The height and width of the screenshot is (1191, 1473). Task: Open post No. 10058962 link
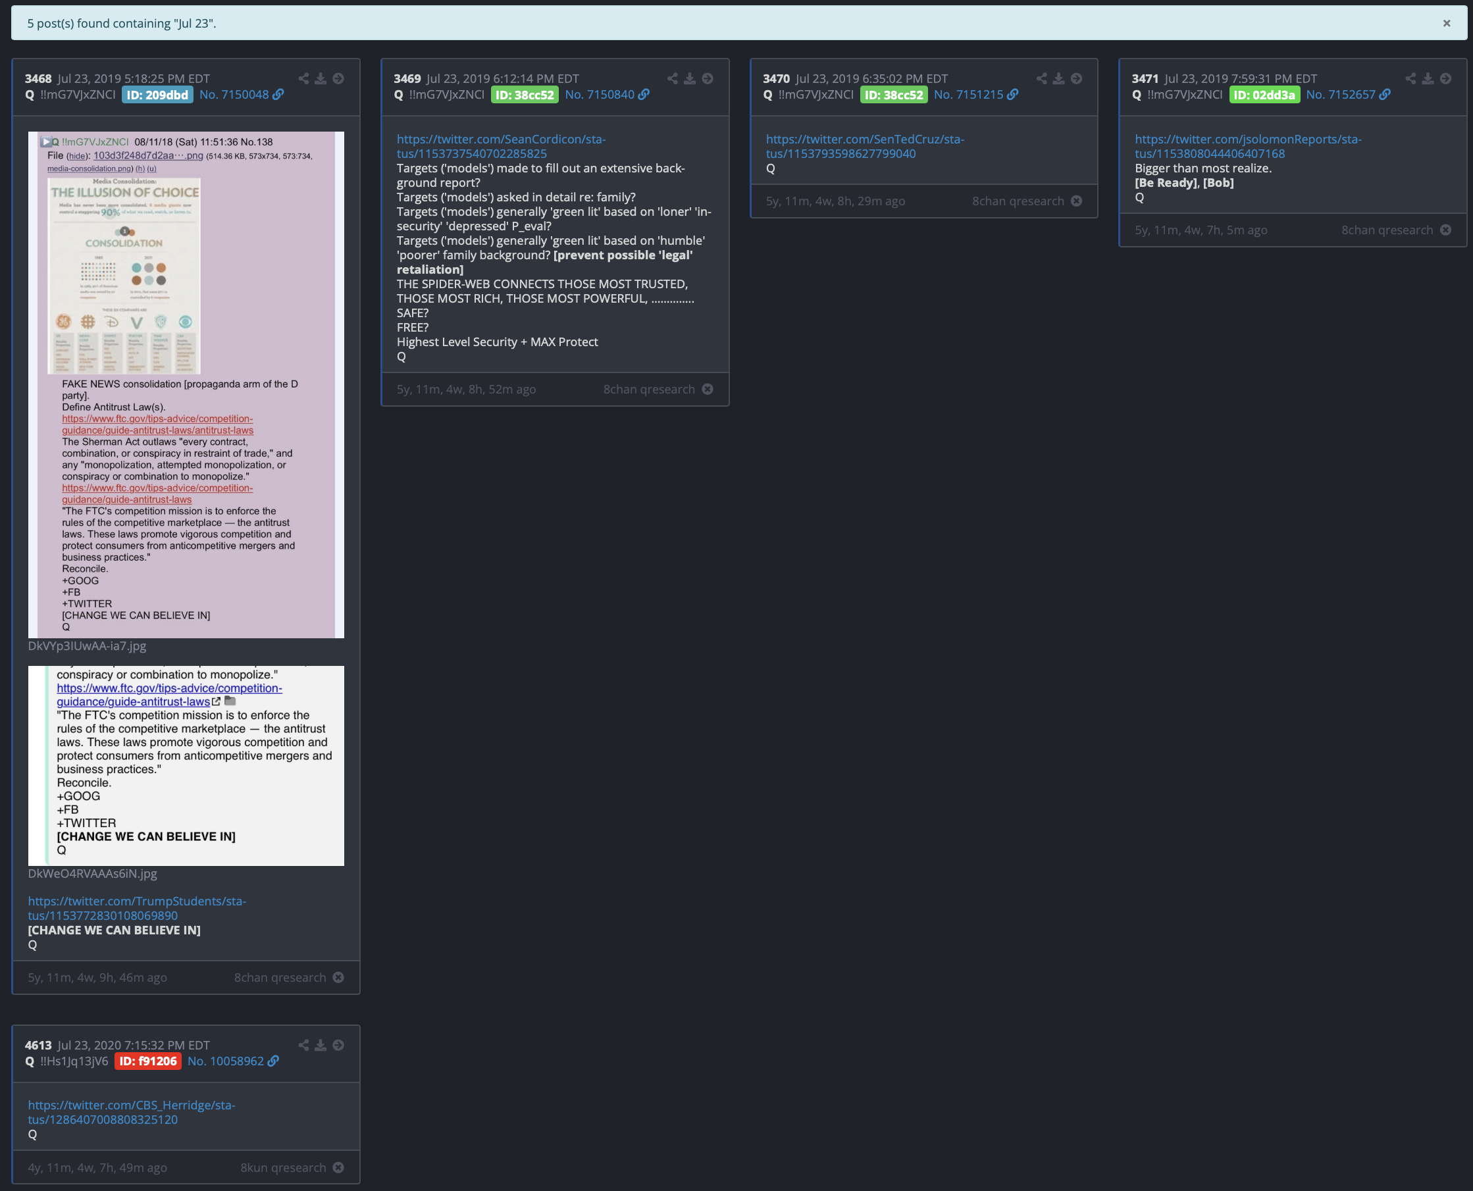[x=226, y=1061]
